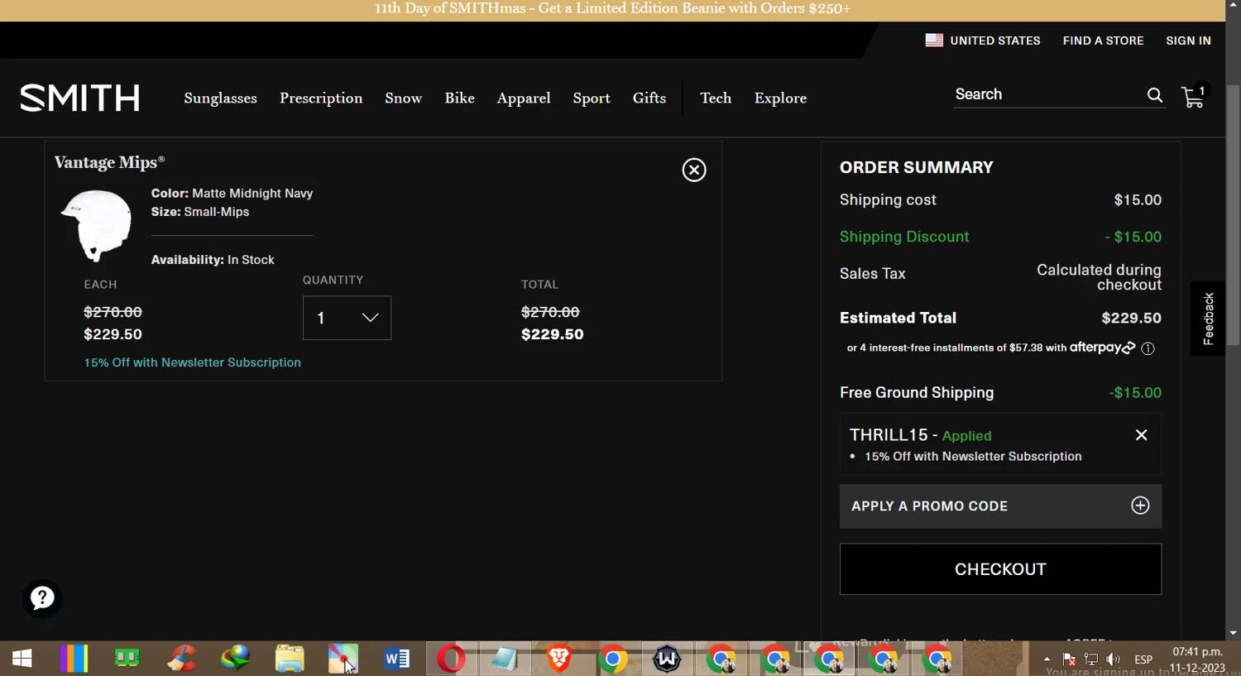Image resolution: width=1241 pixels, height=676 pixels.
Task: Click the Sales Tax label
Action: (x=873, y=274)
